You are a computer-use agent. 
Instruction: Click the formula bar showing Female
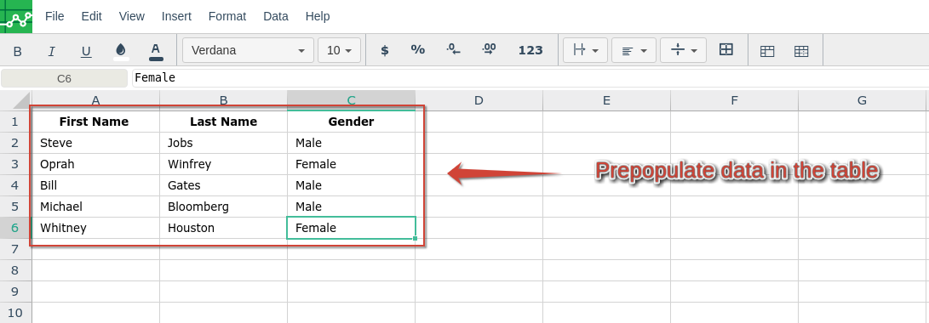pos(530,78)
